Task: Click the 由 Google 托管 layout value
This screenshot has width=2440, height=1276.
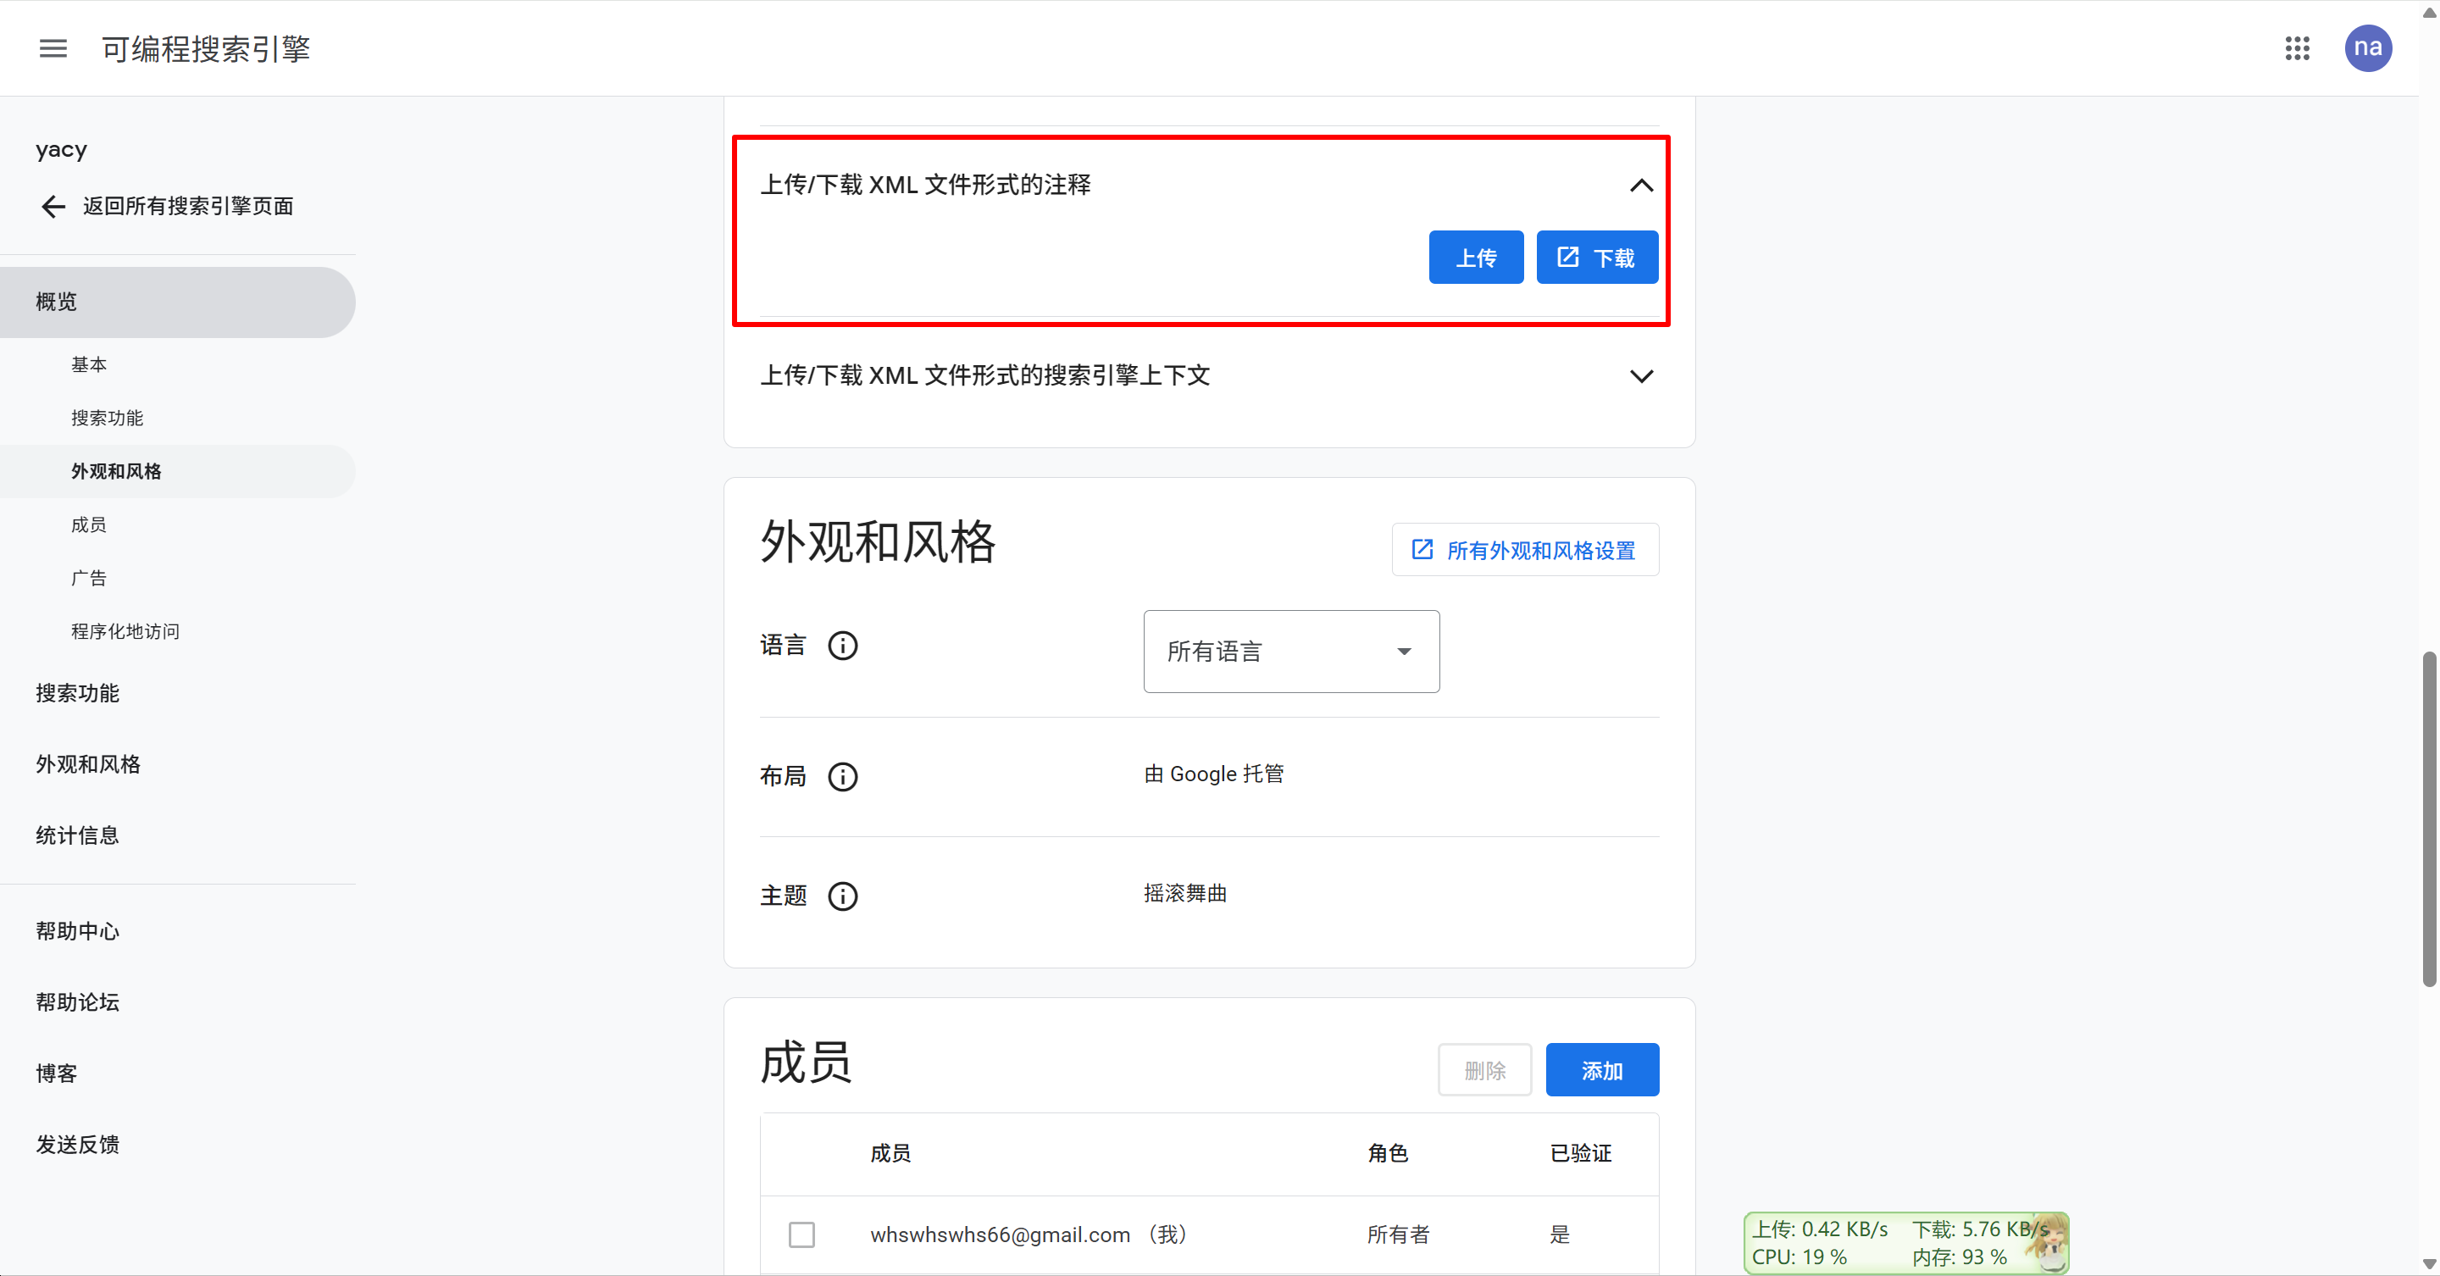Action: 1213,774
